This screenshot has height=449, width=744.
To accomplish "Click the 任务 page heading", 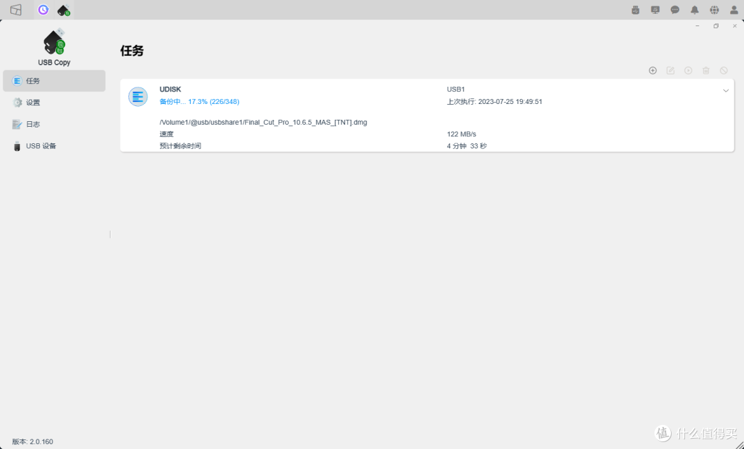I will click(132, 51).
